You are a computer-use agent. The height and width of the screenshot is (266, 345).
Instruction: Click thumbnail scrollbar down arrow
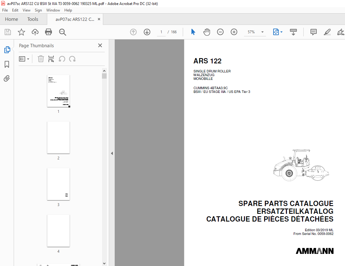104,264
